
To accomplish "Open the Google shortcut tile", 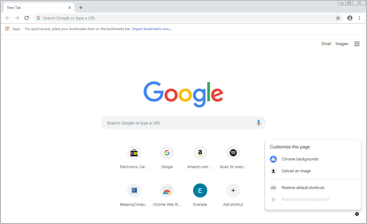I will pyautogui.click(x=167, y=158).
